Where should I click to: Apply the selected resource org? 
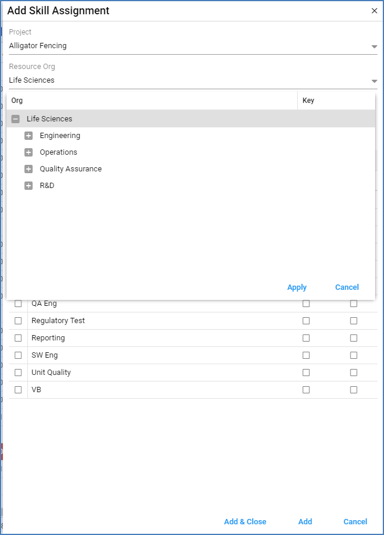click(297, 287)
